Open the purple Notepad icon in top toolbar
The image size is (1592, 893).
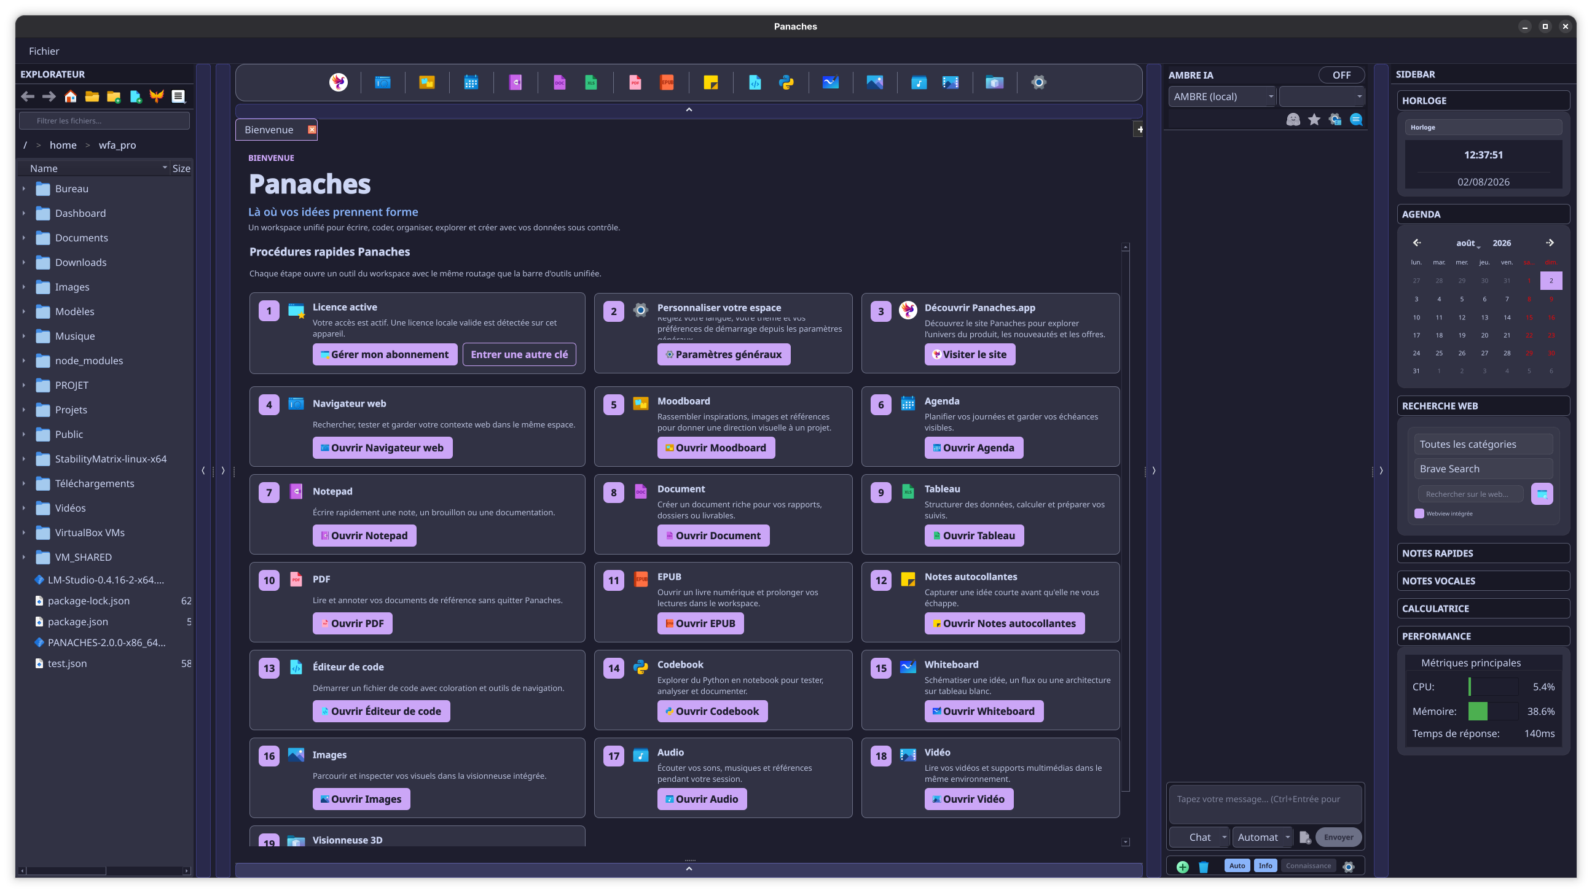click(516, 82)
